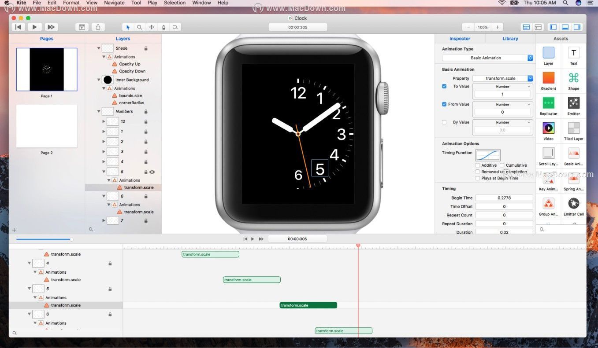598x348 pixels.
Task: Open the Property transform.scale dropdown
Action: (503, 78)
